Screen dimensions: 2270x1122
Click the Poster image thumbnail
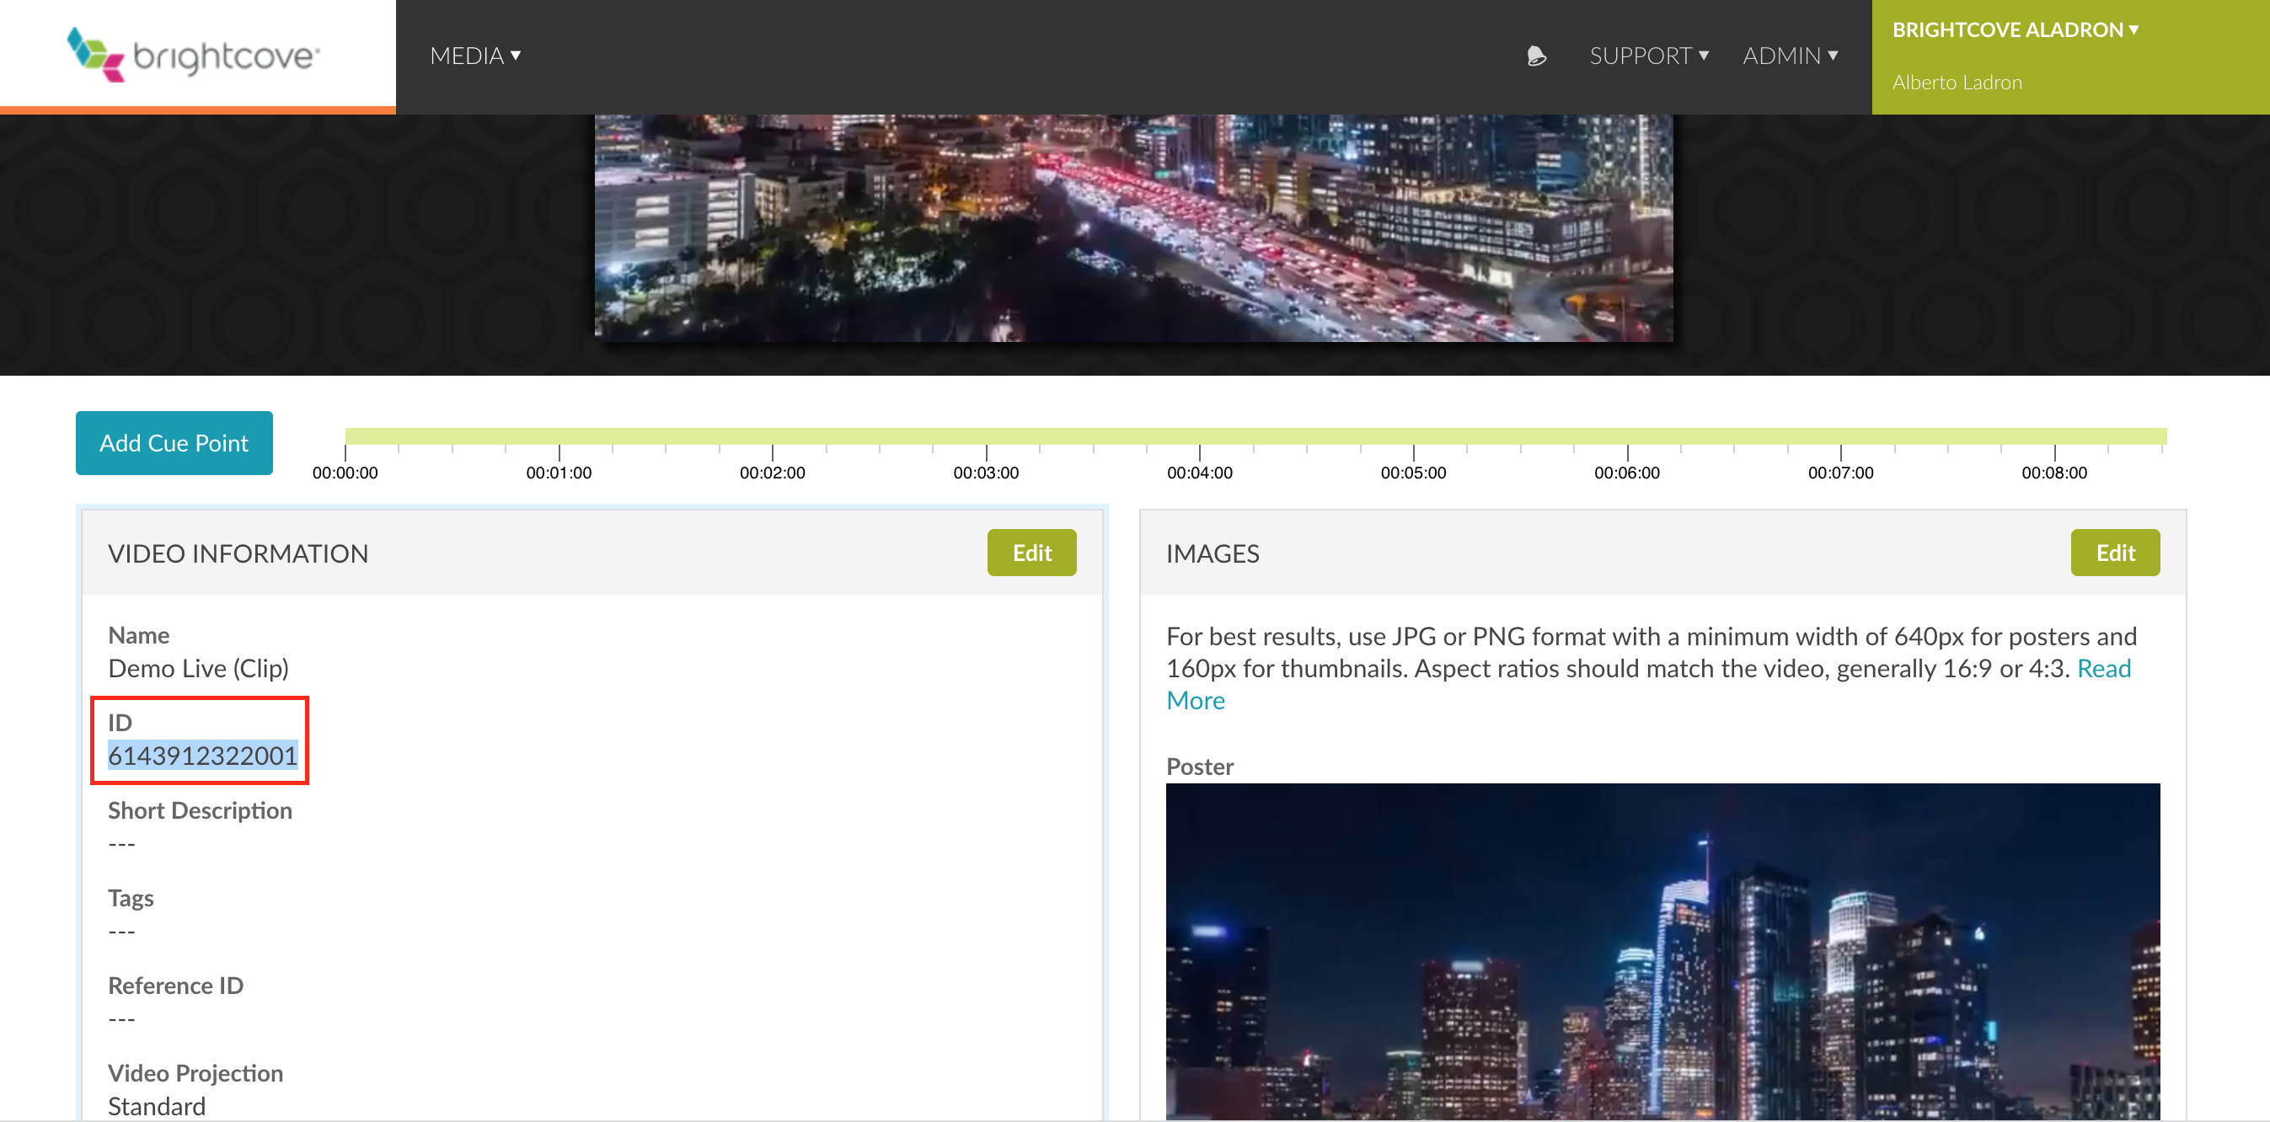(1662, 952)
